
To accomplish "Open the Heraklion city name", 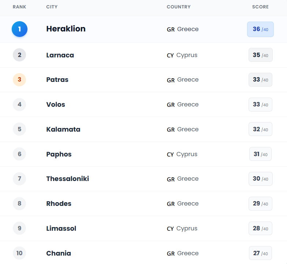I will coord(66,29).
